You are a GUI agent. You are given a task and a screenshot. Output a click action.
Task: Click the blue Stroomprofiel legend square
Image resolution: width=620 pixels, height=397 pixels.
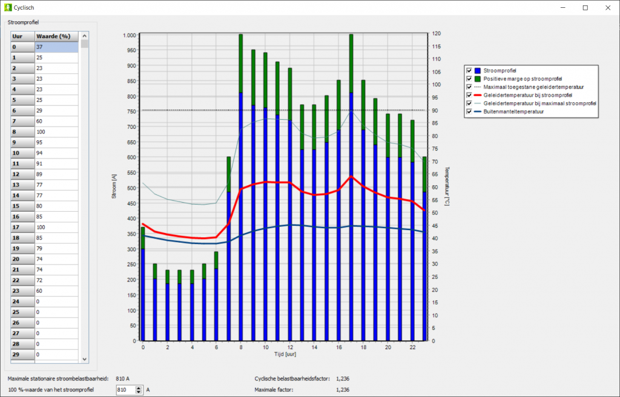(x=477, y=70)
